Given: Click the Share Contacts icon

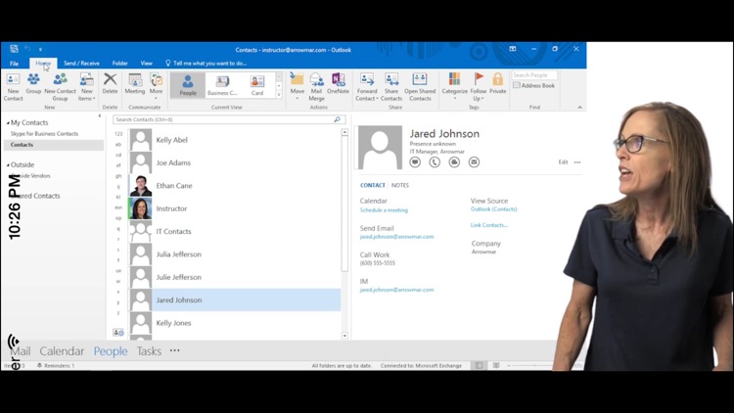Looking at the screenshot, I should tap(391, 87).
